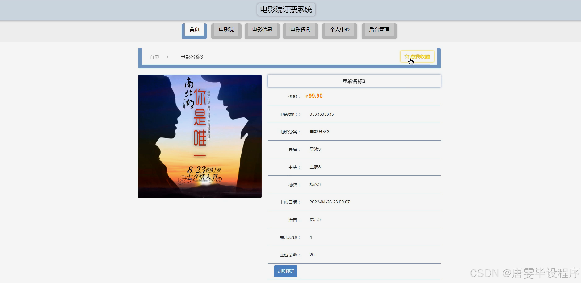Open the movie poster thumbnail
The height and width of the screenshot is (283, 581).
click(x=200, y=136)
